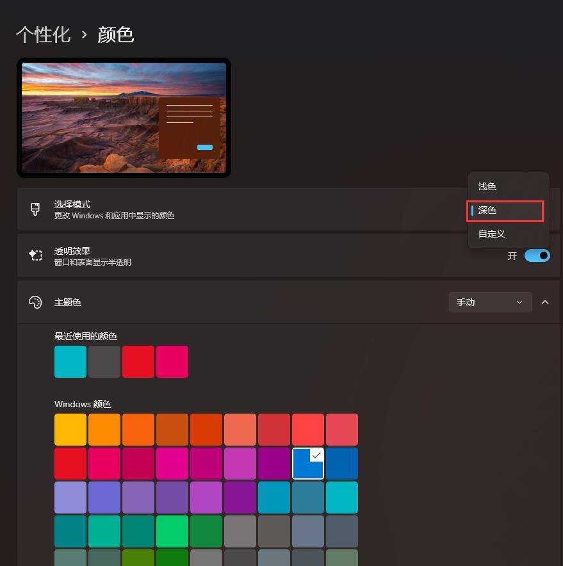Viewport: 563px width, 566px height.
Task: Choose 自定义 in the mode menu
Action: tap(491, 234)
